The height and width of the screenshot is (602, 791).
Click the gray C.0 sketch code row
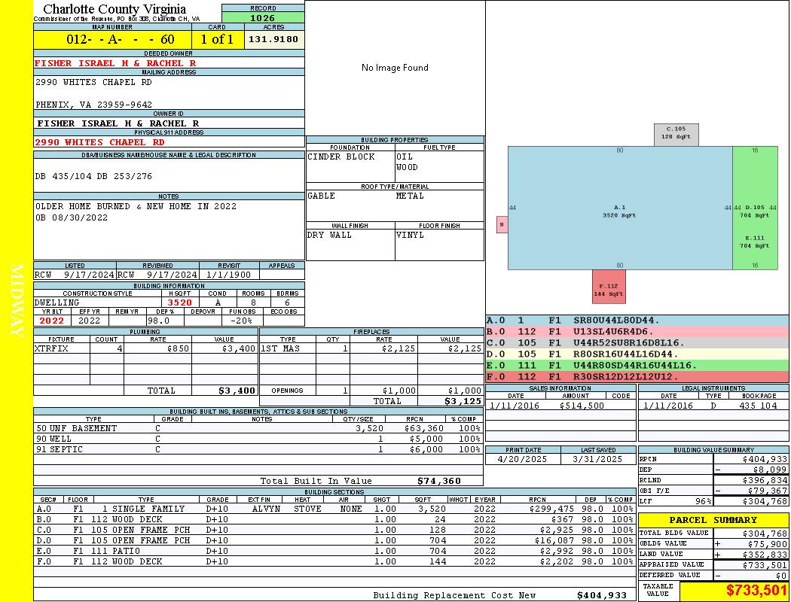pyautogui.click(x=637, y=343)
